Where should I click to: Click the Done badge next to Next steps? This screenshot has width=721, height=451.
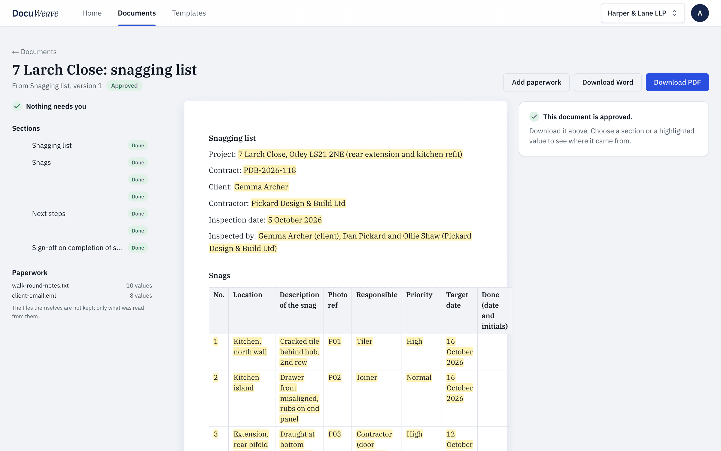click(x=138, y=214)
